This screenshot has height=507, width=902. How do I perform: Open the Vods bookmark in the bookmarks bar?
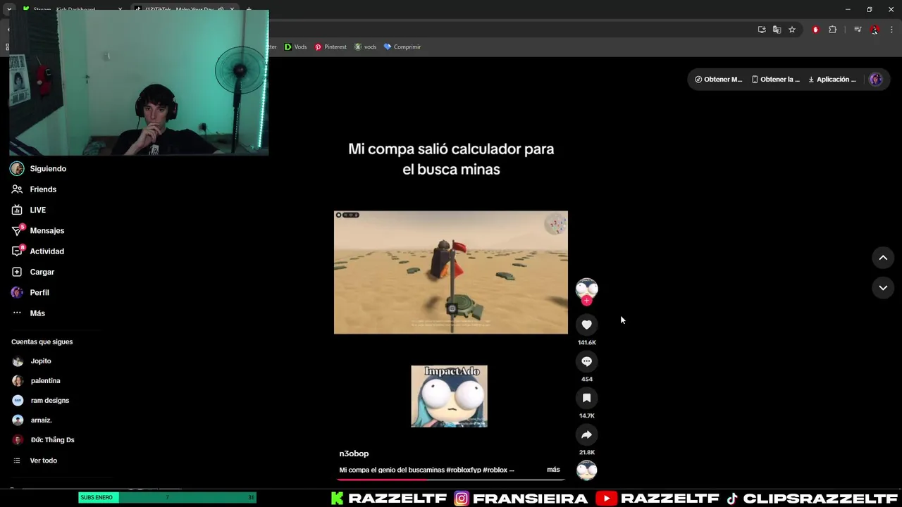[x=295, y=47]
